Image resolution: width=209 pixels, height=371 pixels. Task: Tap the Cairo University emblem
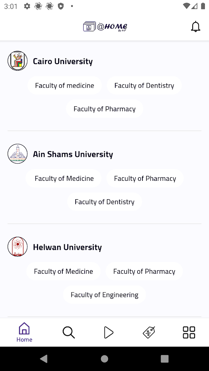(17, 61)
